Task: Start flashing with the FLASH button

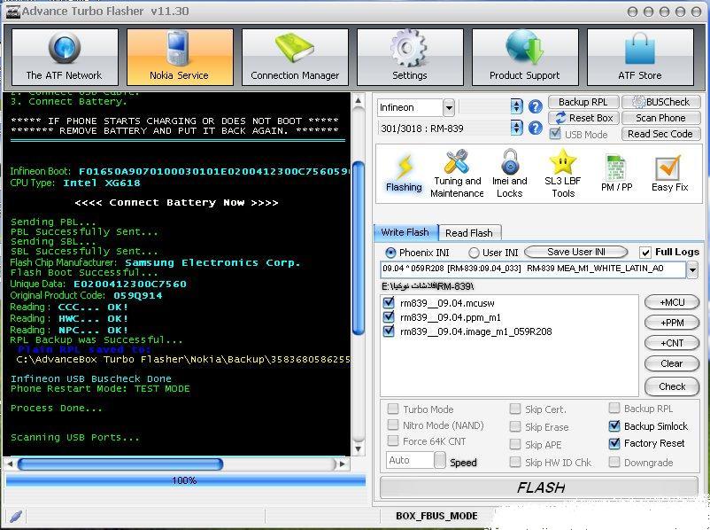Action: pyautogui.click(x=539, y=487)
